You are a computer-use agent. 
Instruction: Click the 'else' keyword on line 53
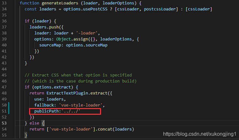click(x=34, y=123)
